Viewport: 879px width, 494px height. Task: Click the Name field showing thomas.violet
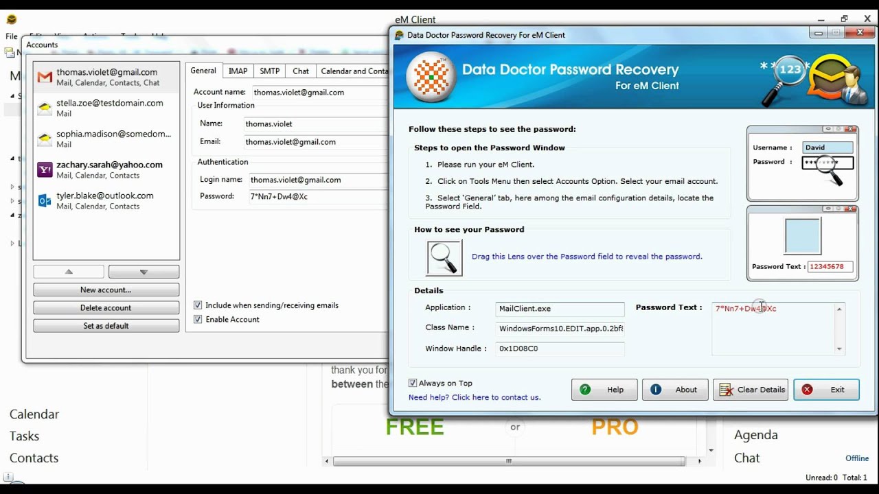point(316,124)
